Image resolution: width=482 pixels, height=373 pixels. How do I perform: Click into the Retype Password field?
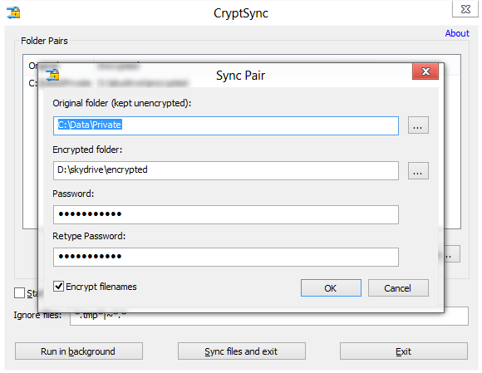(x=226, y=257)
